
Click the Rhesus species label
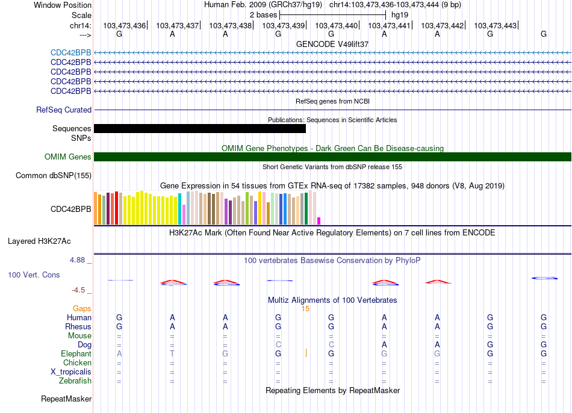(78, 326)
